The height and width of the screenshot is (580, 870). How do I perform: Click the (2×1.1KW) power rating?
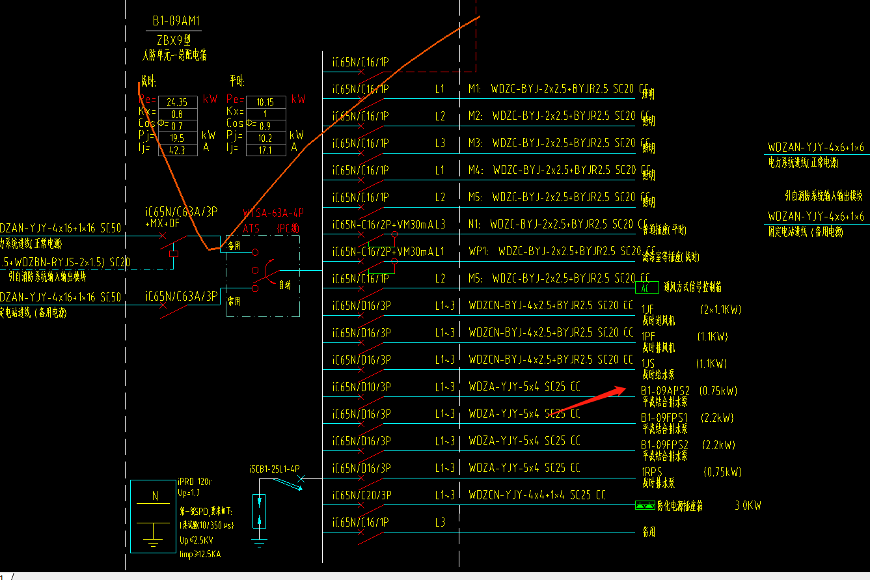click(x=720, y=310)
